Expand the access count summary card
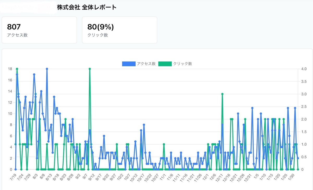This screenshot has height=190, width=313. click(x=39, y=30)
